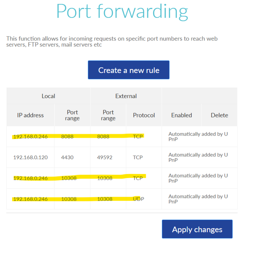Click local port 4430 cell
This screenshot has width=266, height=253.
click(67, 158)
